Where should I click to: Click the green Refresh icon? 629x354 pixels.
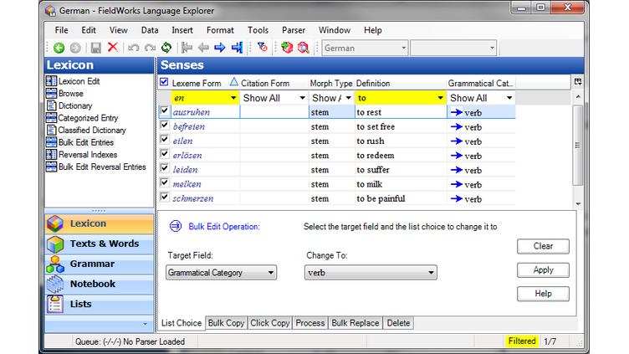[166, 48]
